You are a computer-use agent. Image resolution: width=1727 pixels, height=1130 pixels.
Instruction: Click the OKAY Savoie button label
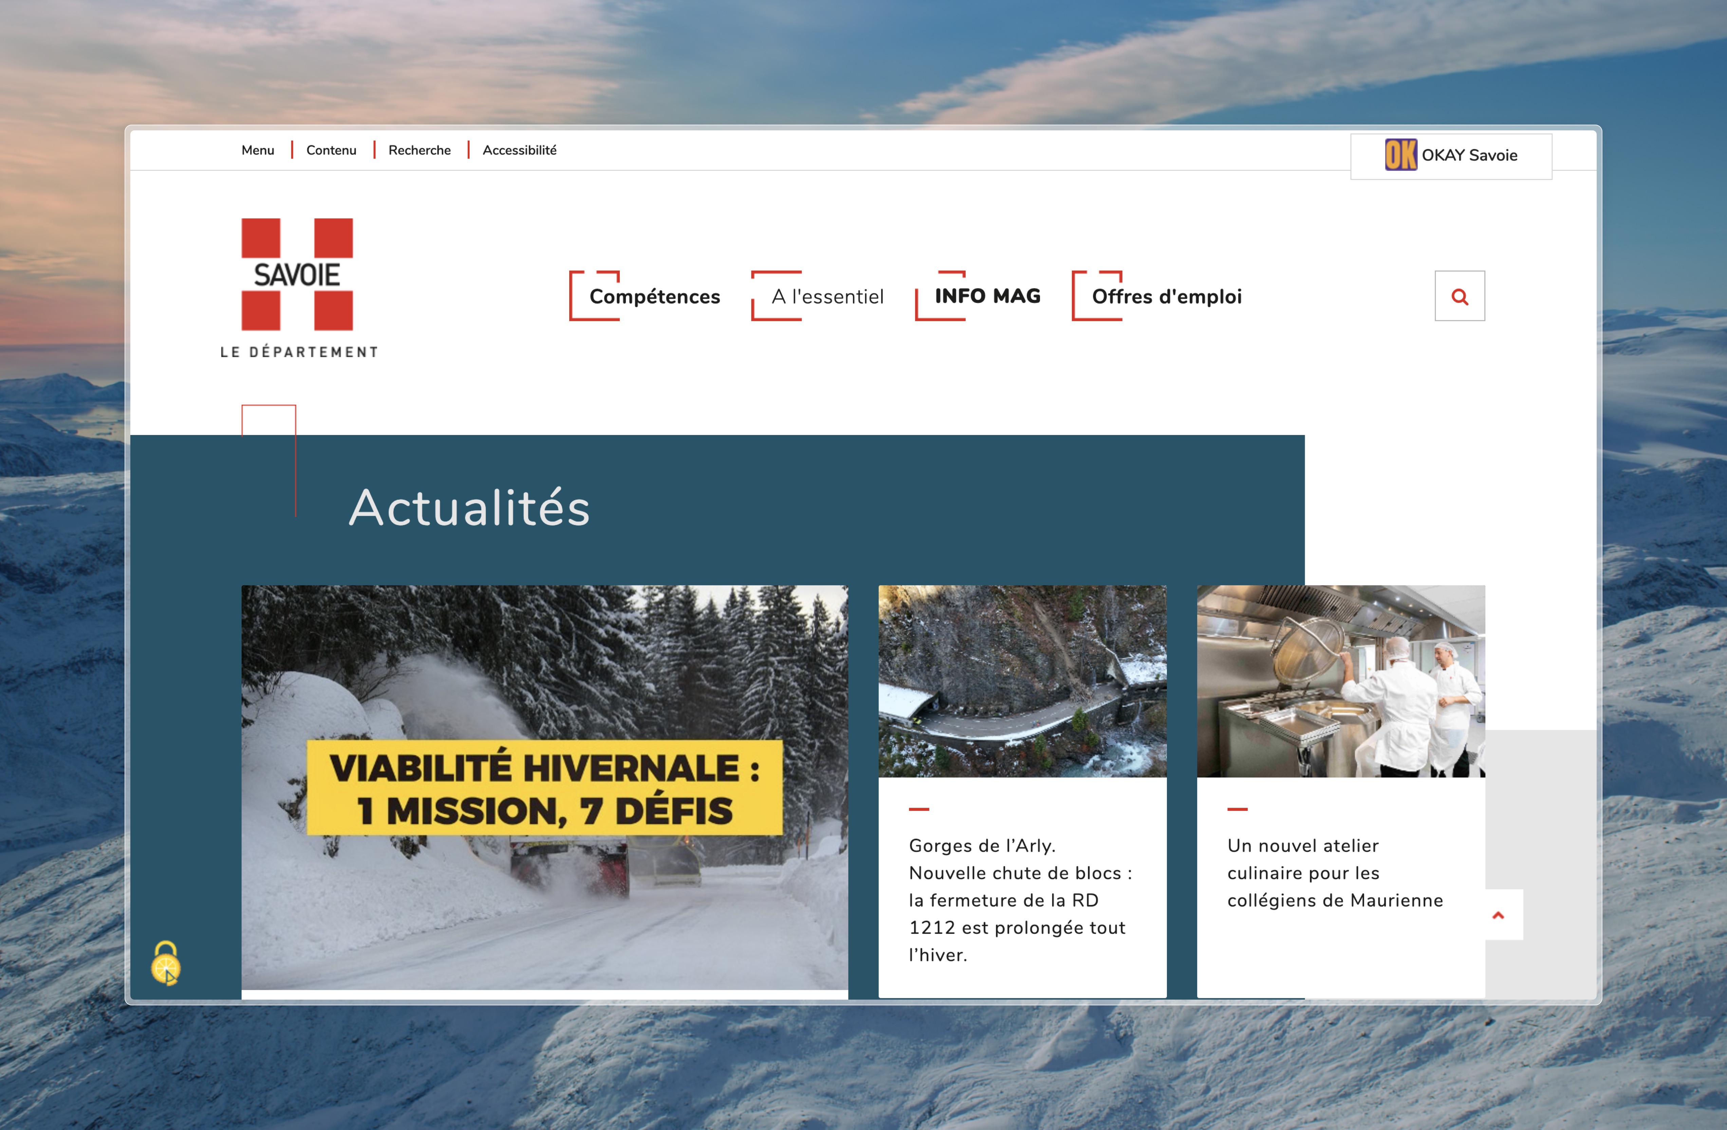pyautogui.click(x=1469, y=155)
